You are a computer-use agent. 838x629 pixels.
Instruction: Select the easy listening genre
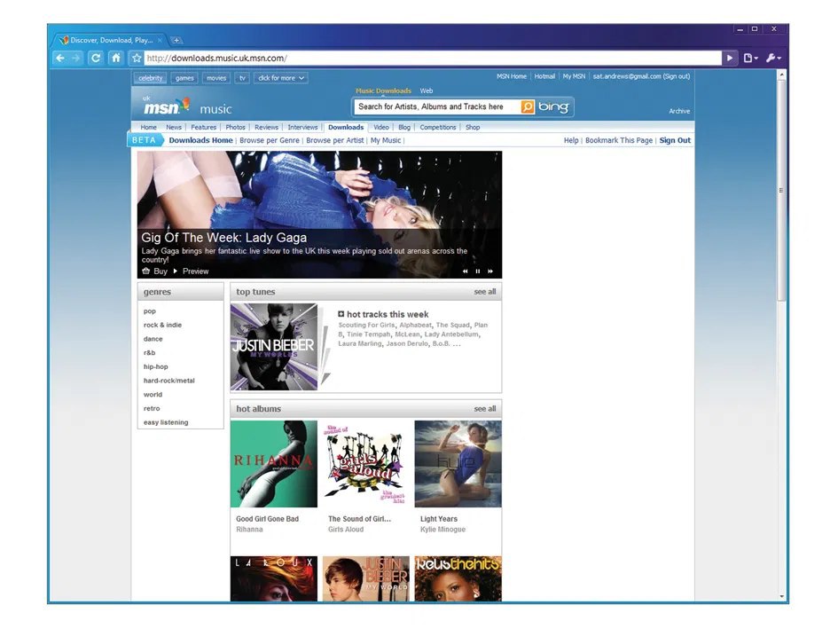coord(166,422)
